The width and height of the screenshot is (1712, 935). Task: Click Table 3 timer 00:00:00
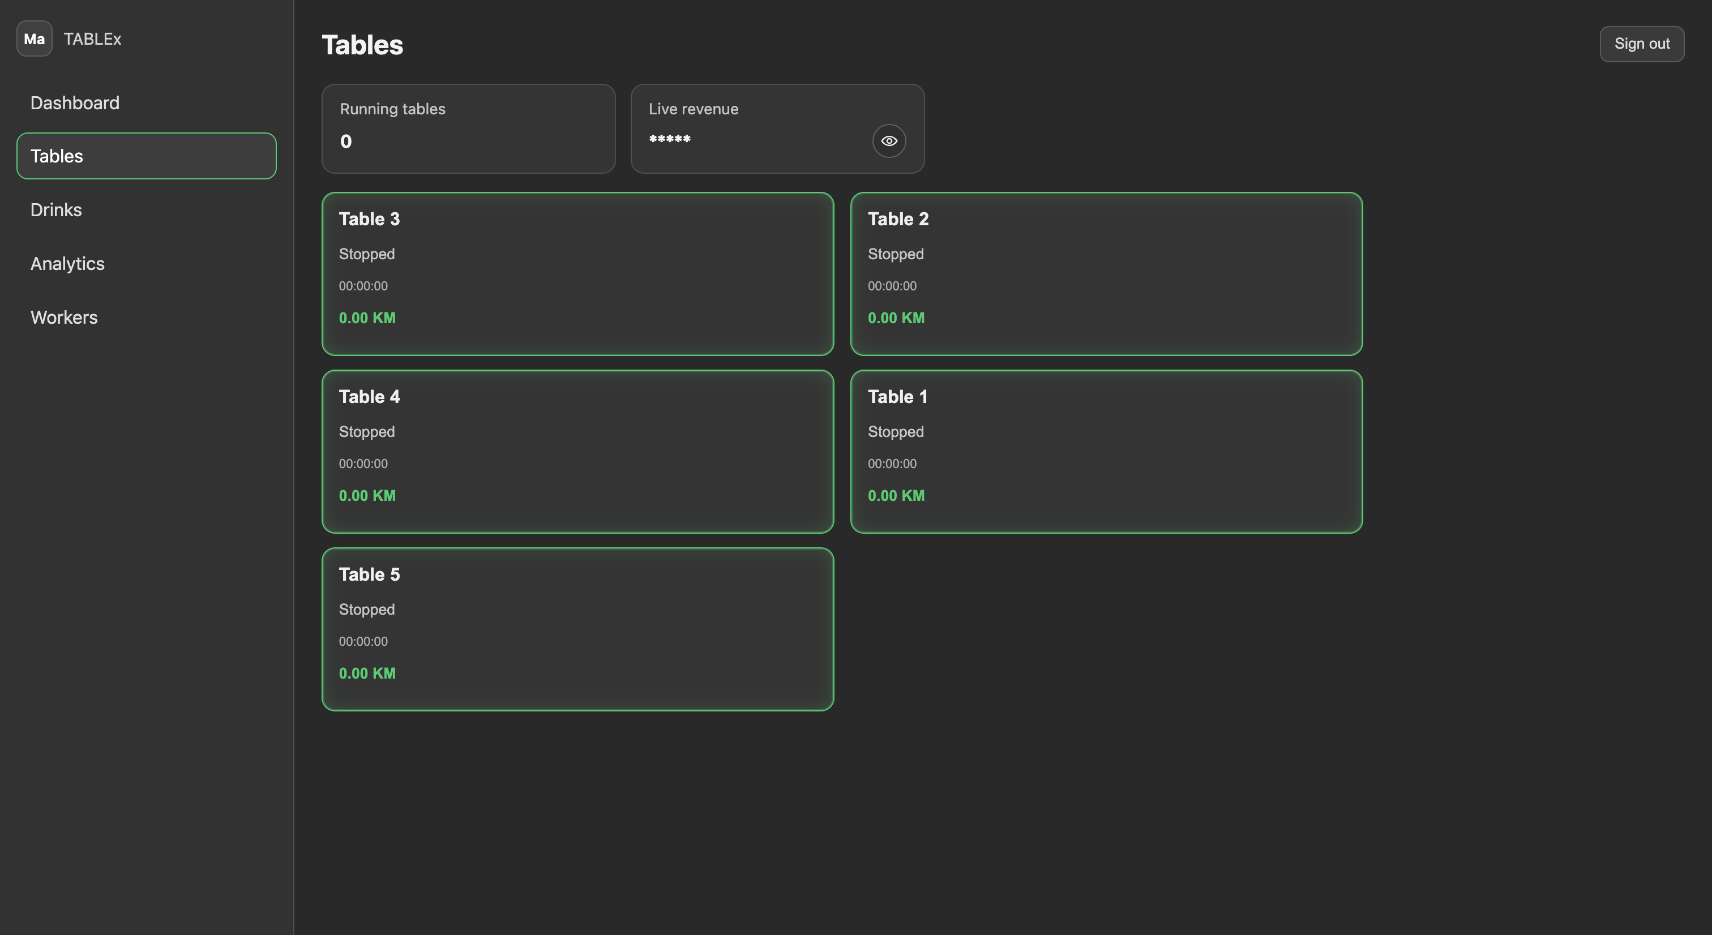363,286
